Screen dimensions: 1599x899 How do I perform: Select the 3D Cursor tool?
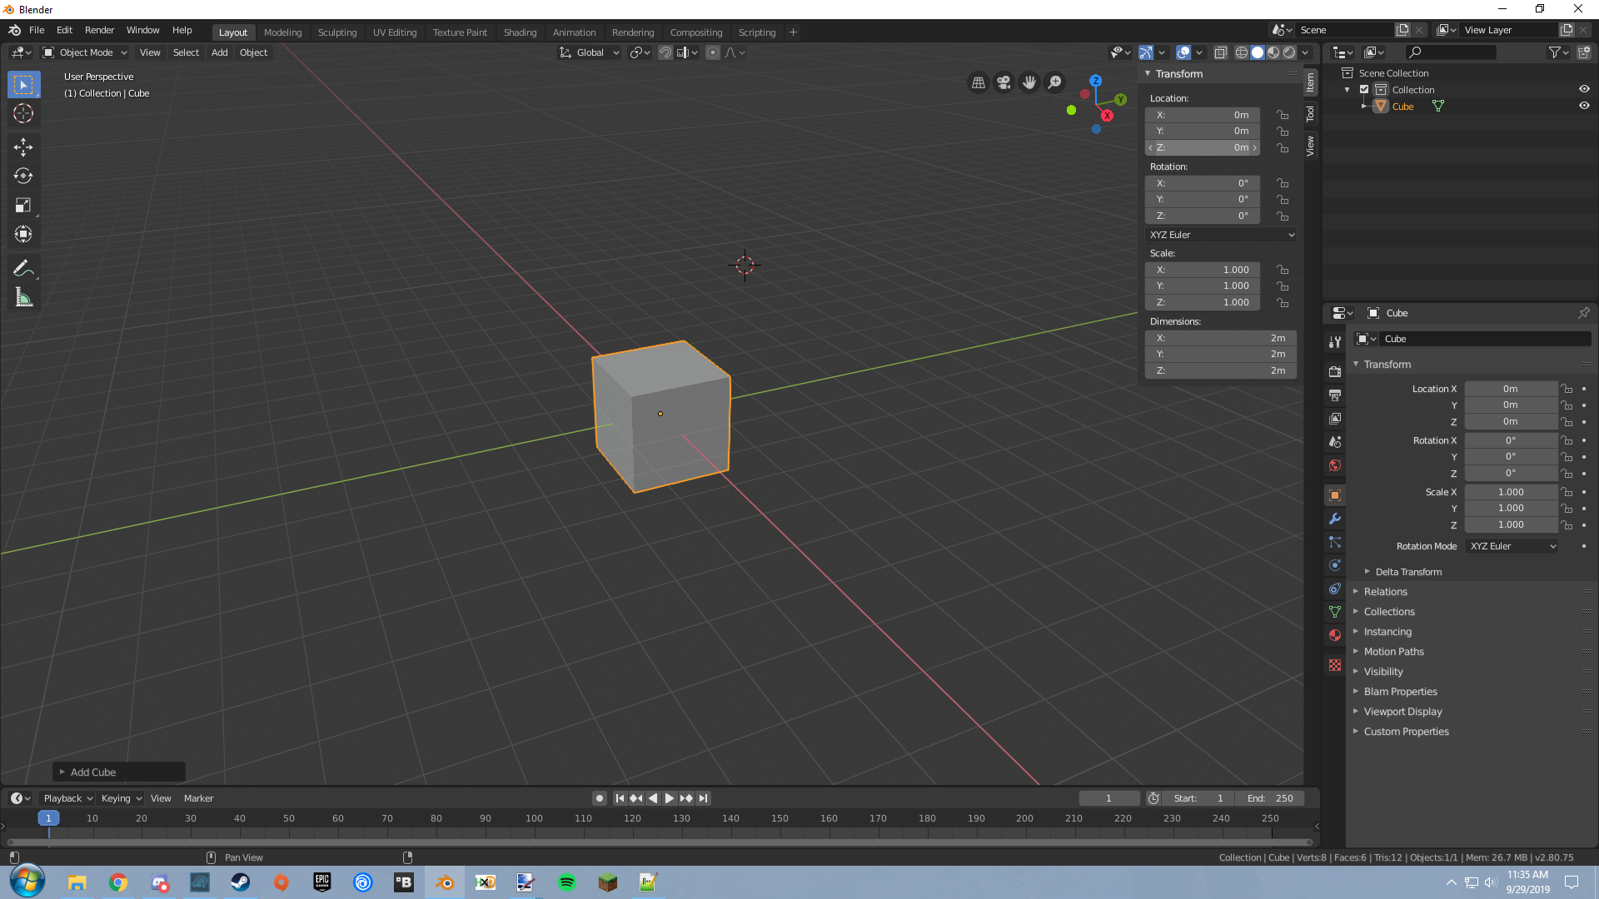point(23,114)
